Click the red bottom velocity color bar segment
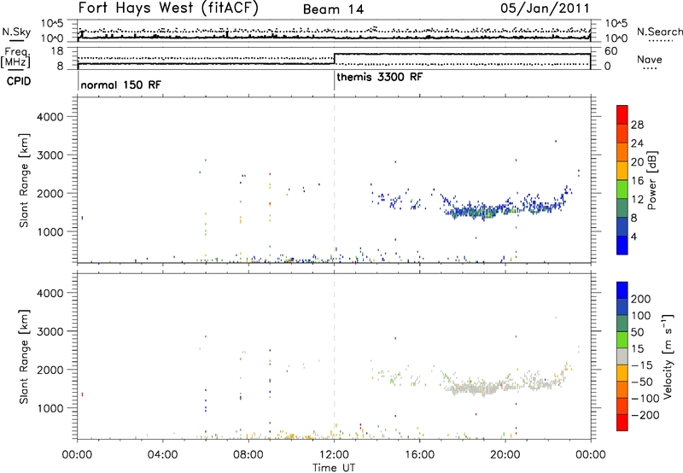This screenshot has height=473, width=683. [622, 423]
